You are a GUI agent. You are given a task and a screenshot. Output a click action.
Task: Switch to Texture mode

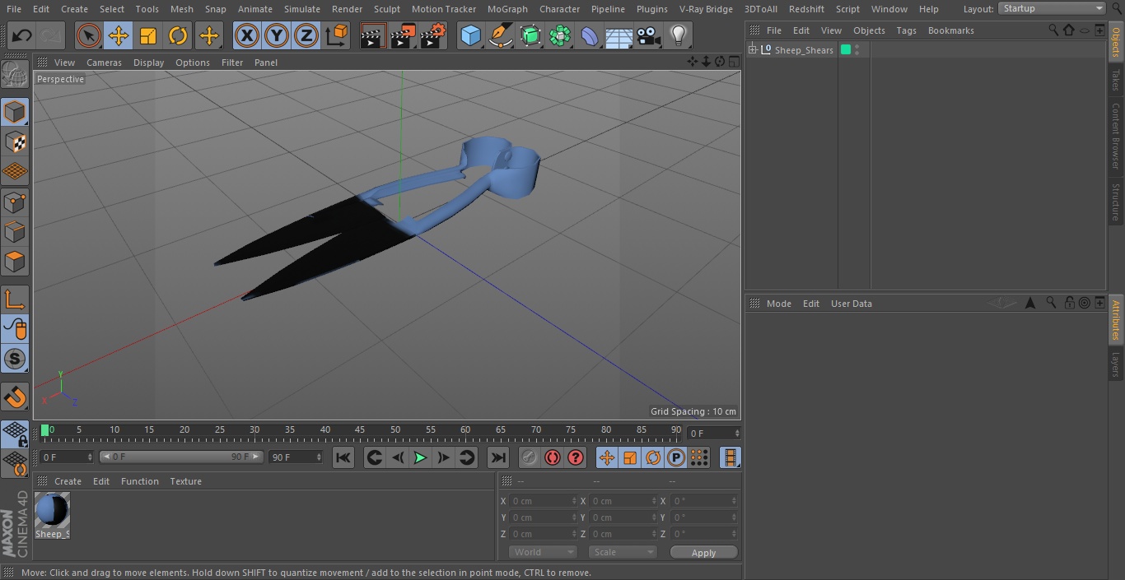pyautogui.click(x=15, y=142)
